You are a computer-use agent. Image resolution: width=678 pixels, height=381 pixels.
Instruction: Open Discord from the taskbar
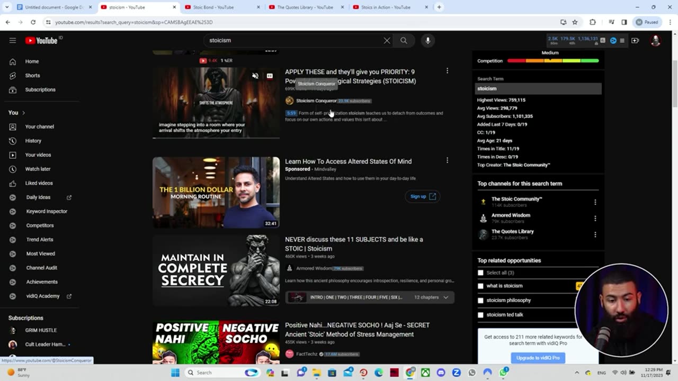(441, 373)
